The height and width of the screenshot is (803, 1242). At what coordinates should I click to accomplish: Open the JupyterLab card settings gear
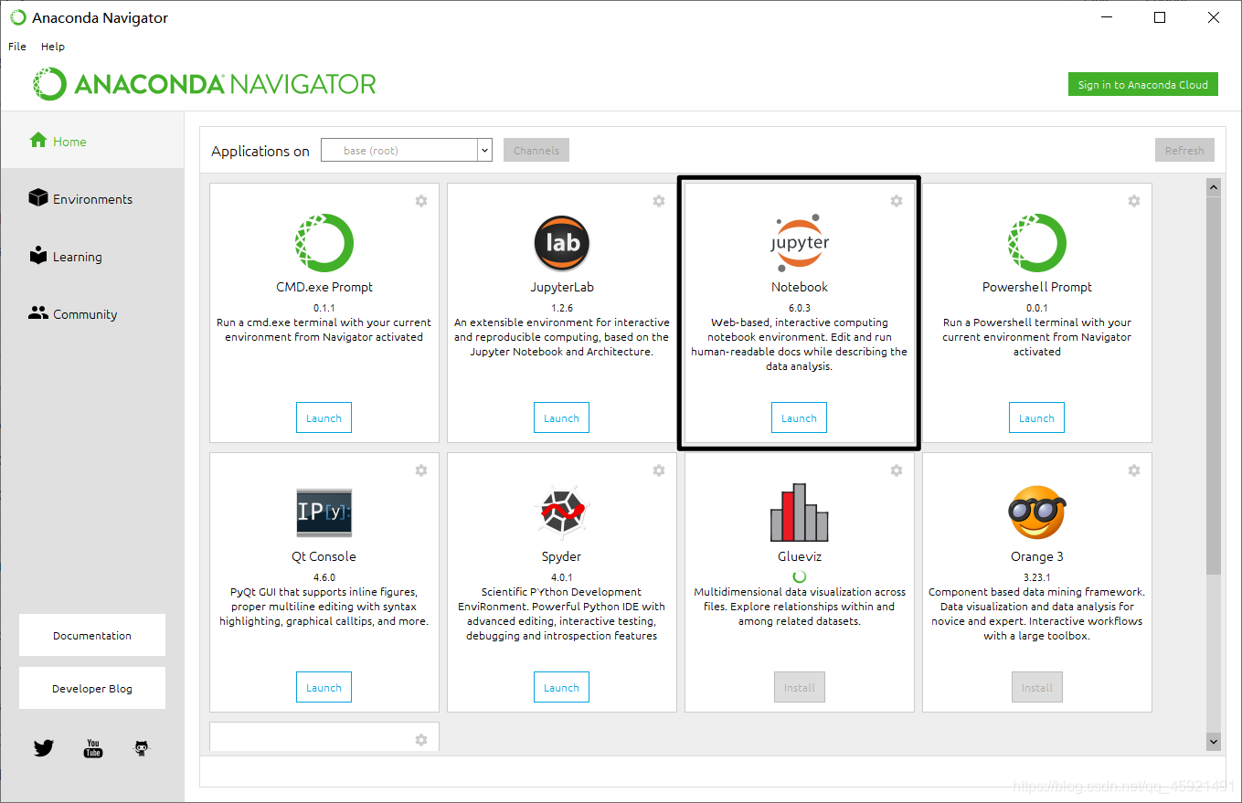point(659,201)
